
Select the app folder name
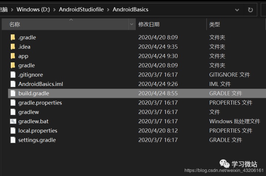(23, 56)
